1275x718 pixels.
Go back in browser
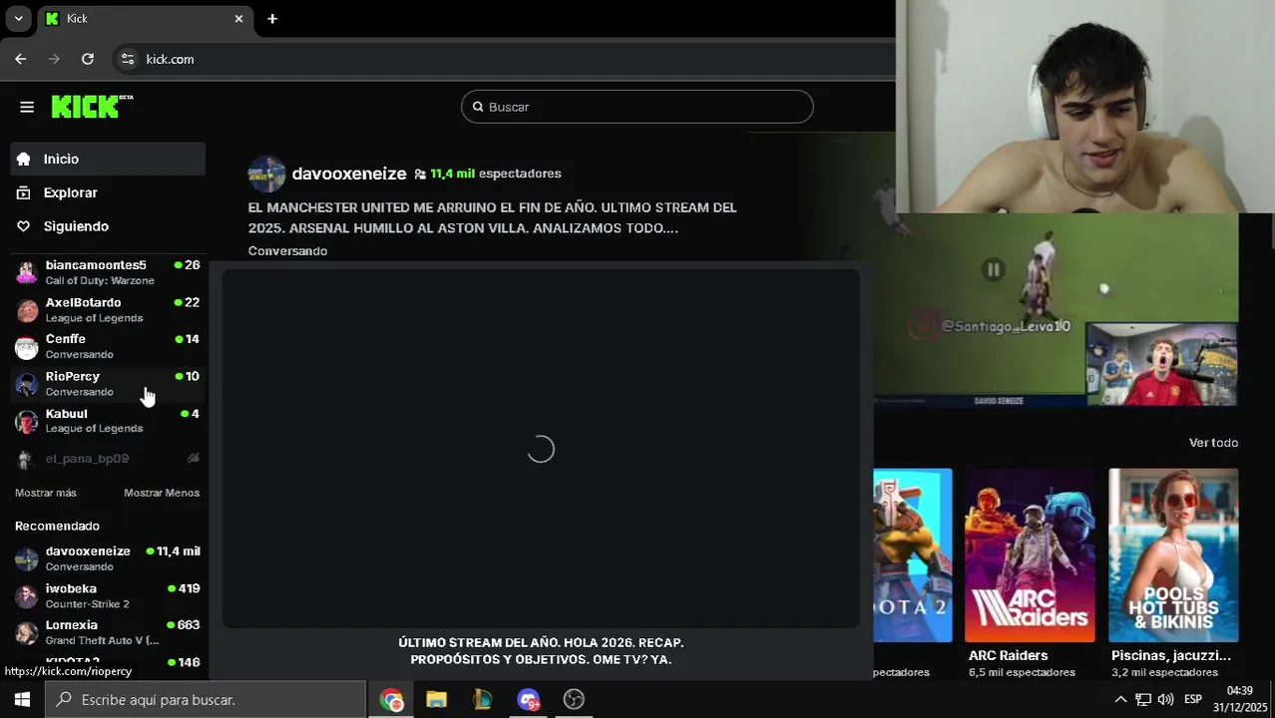[x=20, y=59]
